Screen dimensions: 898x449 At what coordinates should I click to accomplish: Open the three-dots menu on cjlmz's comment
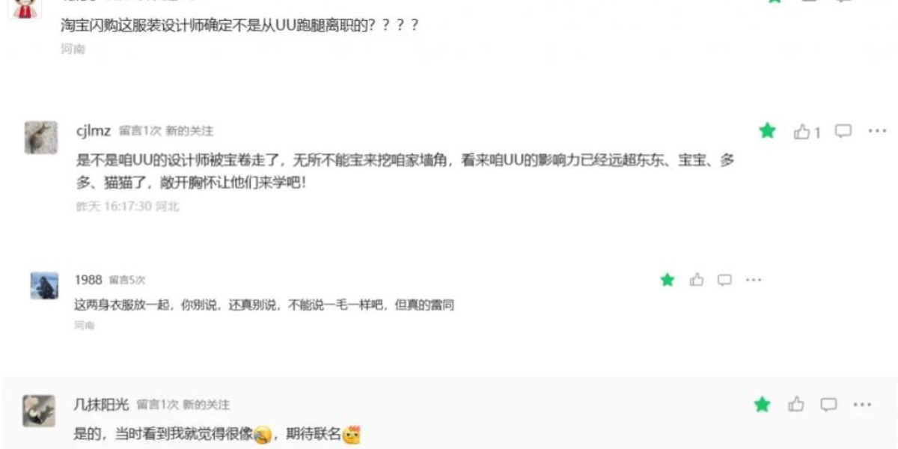(x=877, y=131)
